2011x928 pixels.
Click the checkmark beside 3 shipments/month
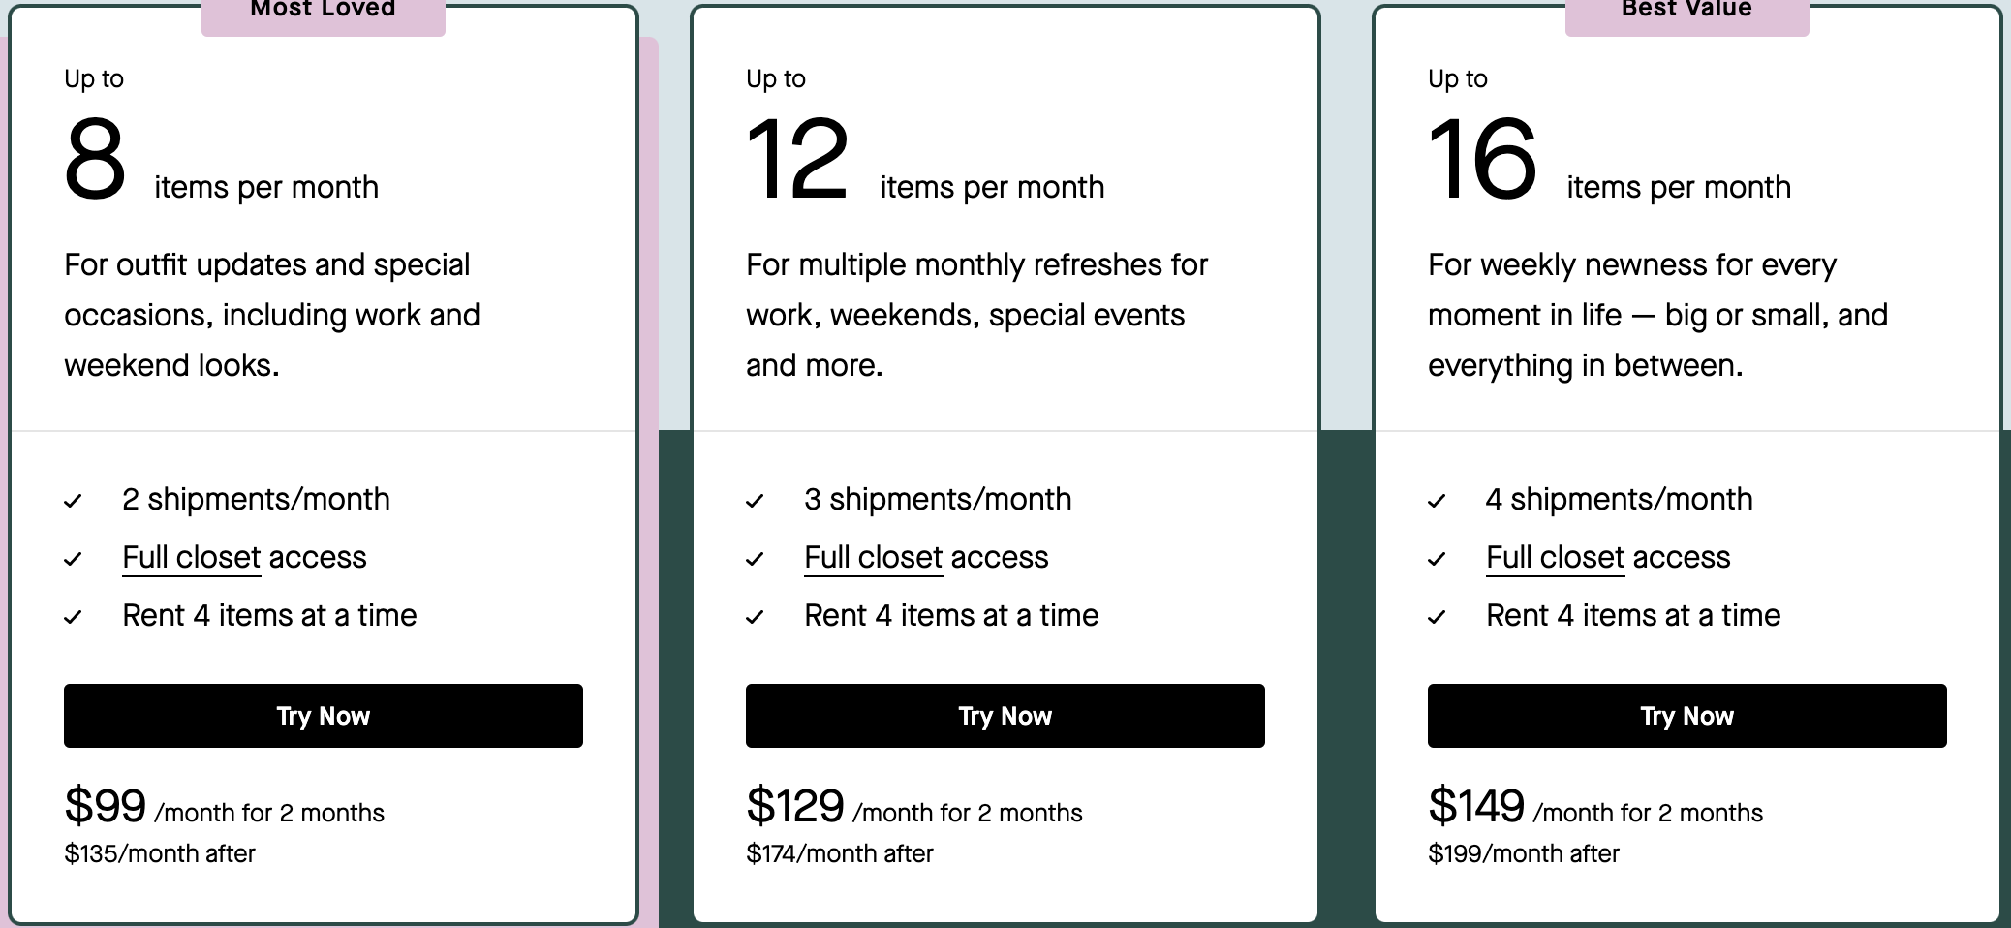(755, 501)
